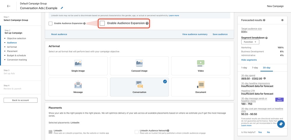The height and width of the screenshot is (140, 291).
Task: Go to Budget & schedule step
Action: click(x=17, y=55)
